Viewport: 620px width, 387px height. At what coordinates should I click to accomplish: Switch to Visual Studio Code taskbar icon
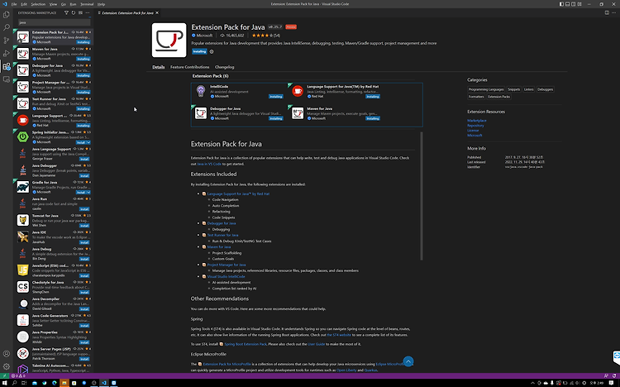pyautogui.click(x=104, y=383)
